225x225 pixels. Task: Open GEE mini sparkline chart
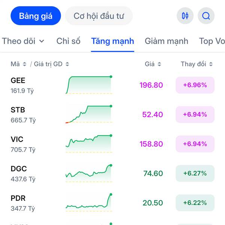pyautogui.click(x=89, y=85)
